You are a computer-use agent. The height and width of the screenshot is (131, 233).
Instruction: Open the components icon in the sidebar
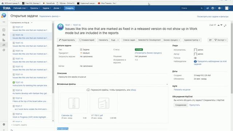pos(4,50)
